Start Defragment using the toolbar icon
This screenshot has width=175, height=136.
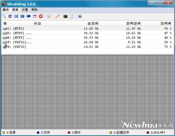pos(16,16)
